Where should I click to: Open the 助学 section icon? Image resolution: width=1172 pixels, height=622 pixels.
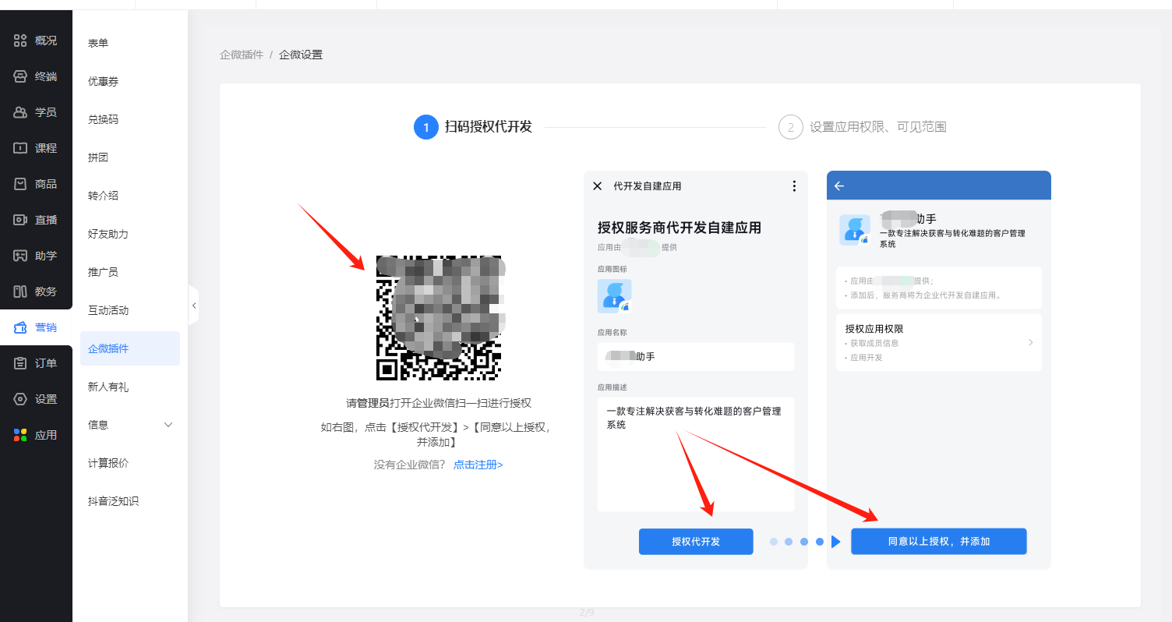[20, 256]
